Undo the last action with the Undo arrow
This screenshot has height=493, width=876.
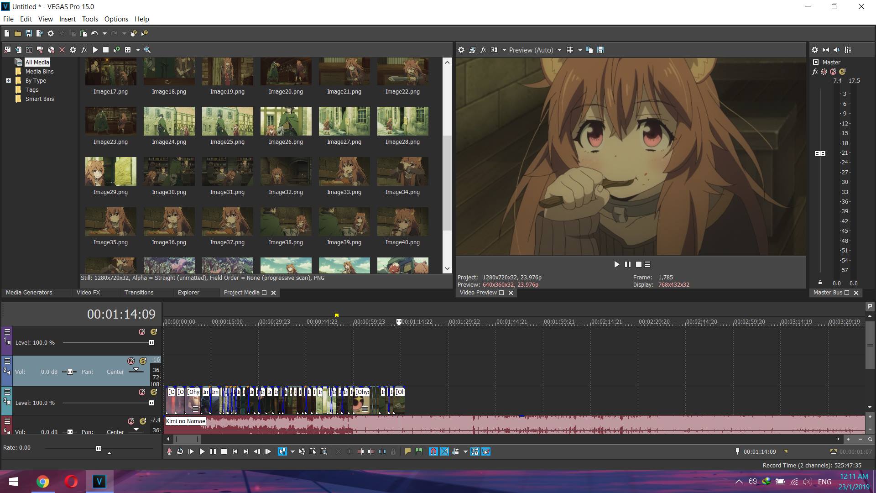pos(94,33)
